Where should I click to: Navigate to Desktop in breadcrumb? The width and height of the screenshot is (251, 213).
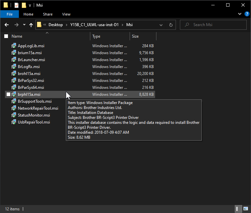(x=56, y=25)
